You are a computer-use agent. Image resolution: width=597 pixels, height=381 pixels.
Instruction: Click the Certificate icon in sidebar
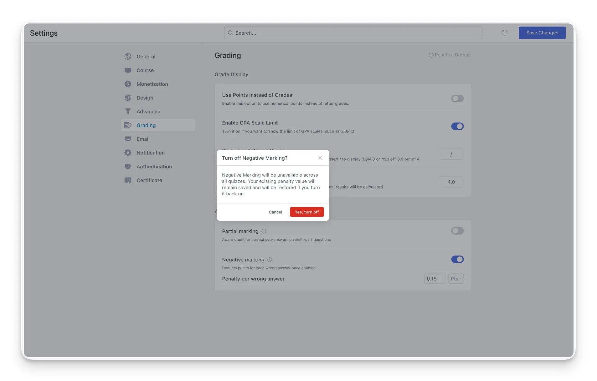click(x=128, y=180)
